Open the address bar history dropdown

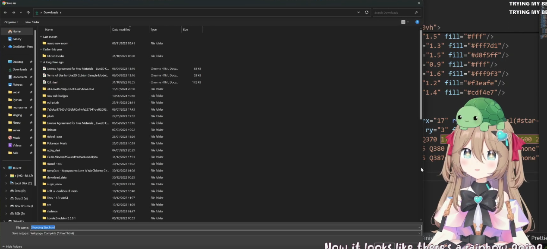coord(358,12)
